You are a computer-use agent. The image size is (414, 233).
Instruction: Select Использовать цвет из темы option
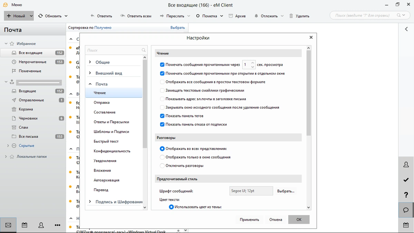[x=171, y=207]
